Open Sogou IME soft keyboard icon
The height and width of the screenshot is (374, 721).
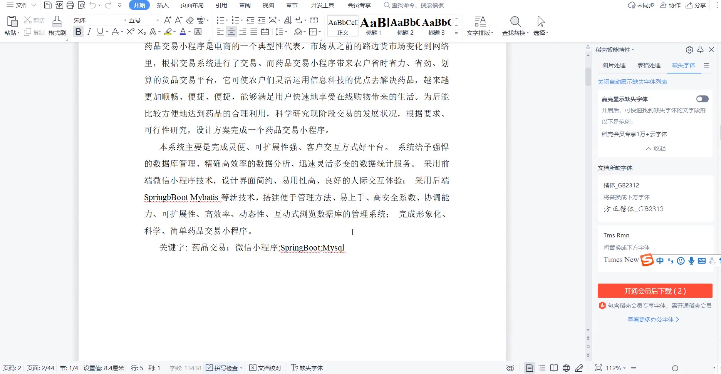[702, 260]
